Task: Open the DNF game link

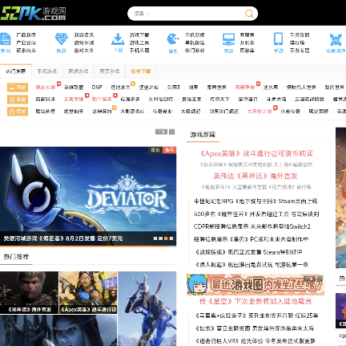Action: coord(97,88)
